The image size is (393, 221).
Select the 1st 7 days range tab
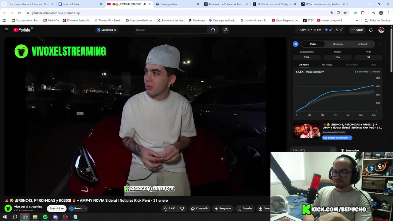tap(327, 65)
